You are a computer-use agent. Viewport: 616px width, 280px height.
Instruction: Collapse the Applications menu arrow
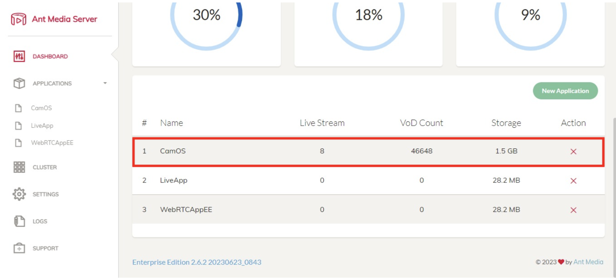pos(105,83)
